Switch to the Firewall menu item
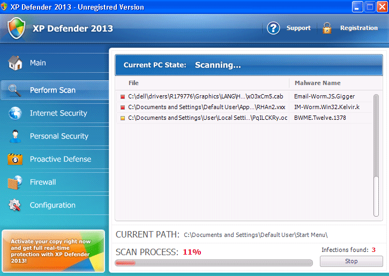 (43, 182)
